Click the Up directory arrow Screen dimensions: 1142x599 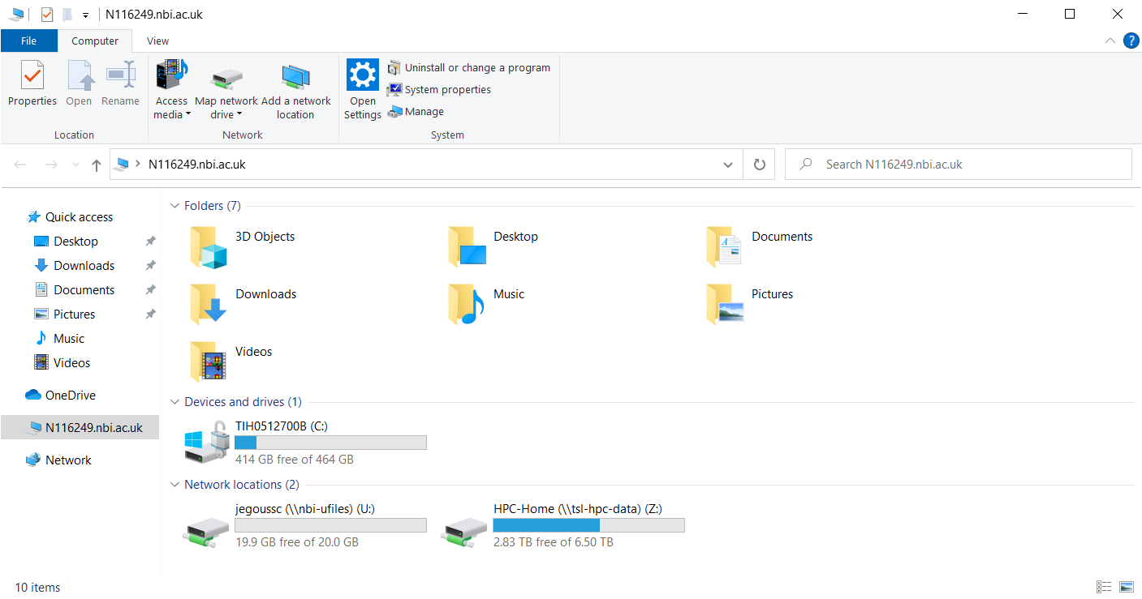97,165
